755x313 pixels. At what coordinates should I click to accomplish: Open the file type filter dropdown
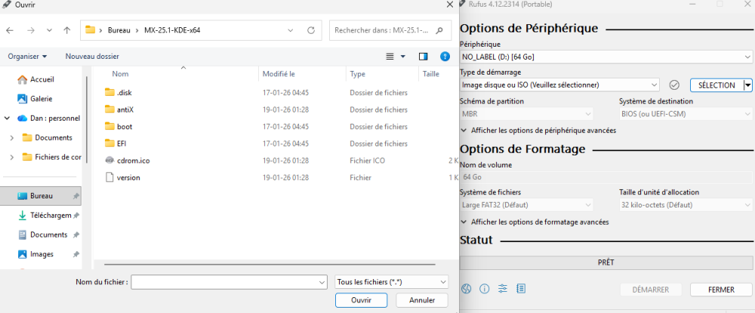pyautogui.click(x=391, y=281)
